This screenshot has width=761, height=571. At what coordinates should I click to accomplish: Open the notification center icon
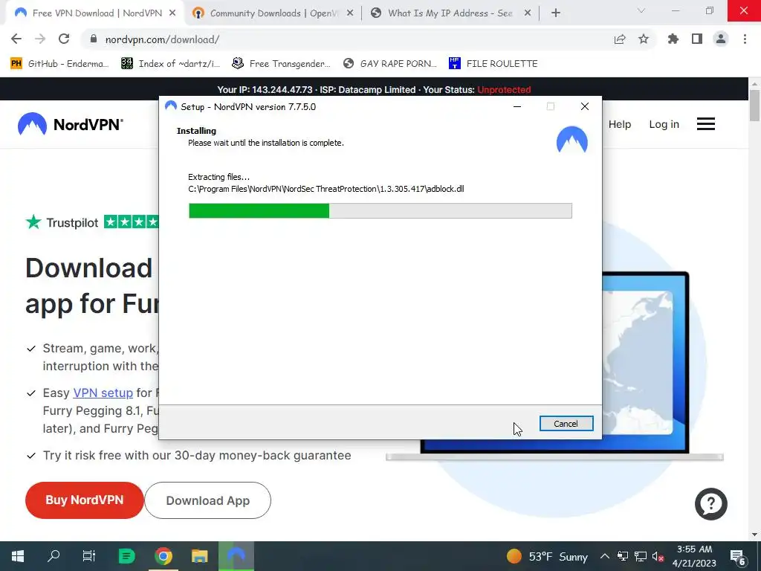(738, 557)
